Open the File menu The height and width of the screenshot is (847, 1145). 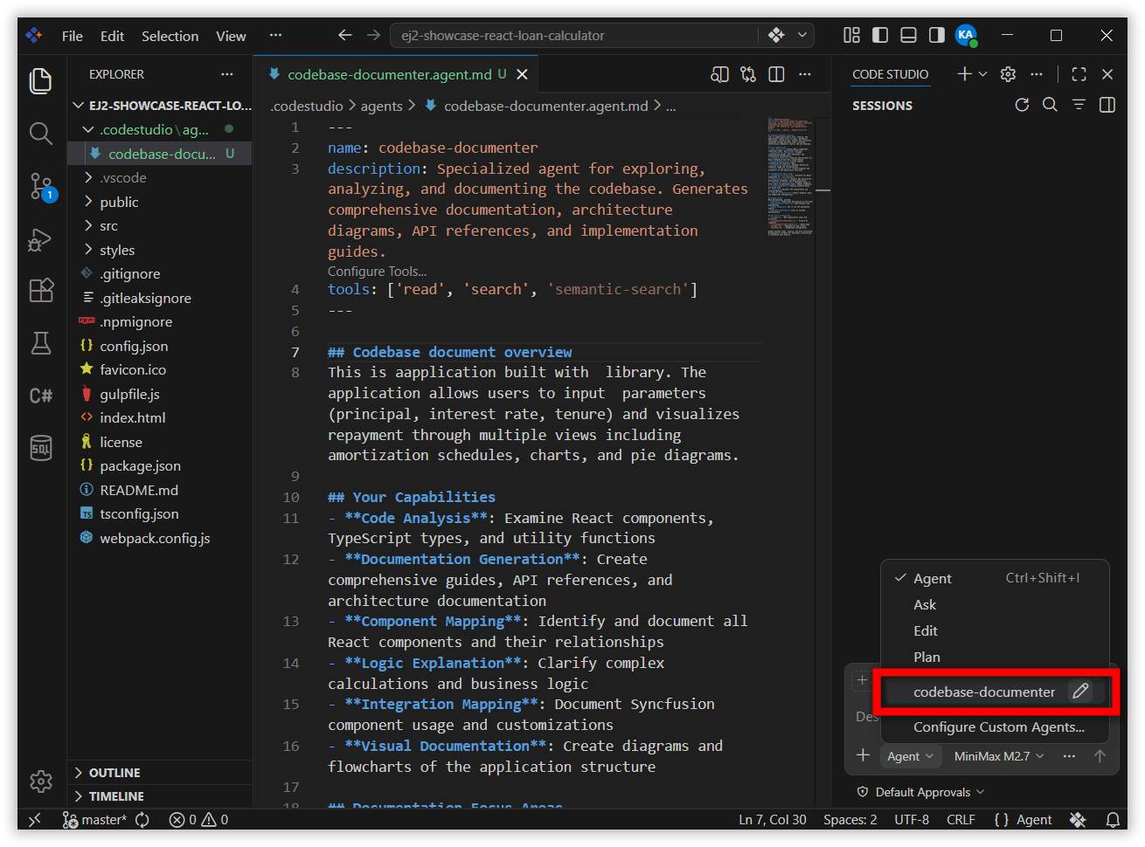(73, 36)
